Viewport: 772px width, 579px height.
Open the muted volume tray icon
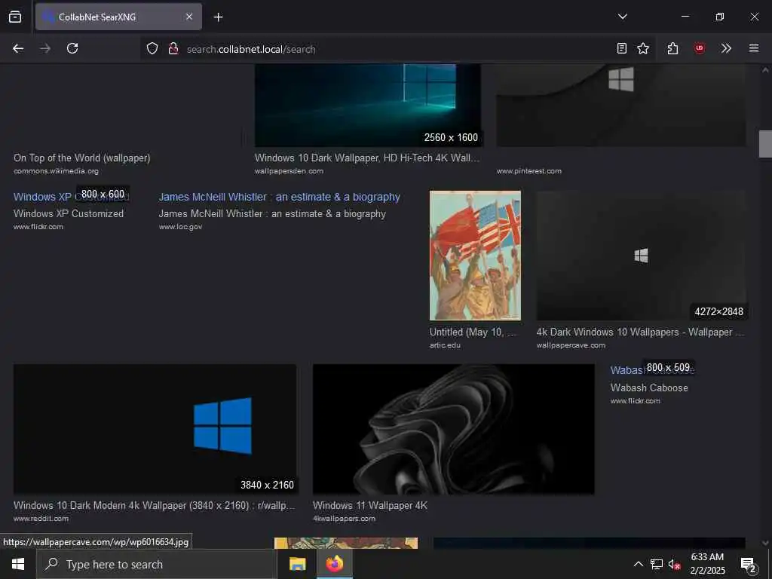click(674, 564)
